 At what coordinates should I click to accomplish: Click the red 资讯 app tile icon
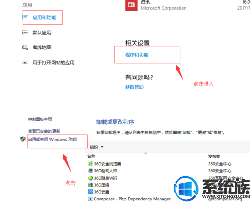coord(131,5)
